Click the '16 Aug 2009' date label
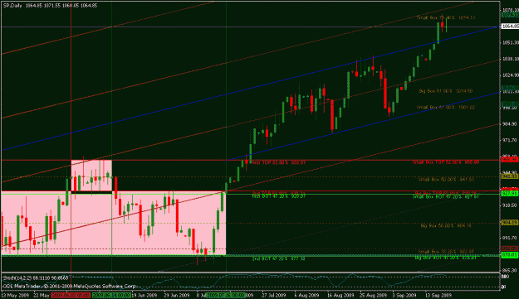The height and width of the screenshot is (299, 519). pos(340,295)
